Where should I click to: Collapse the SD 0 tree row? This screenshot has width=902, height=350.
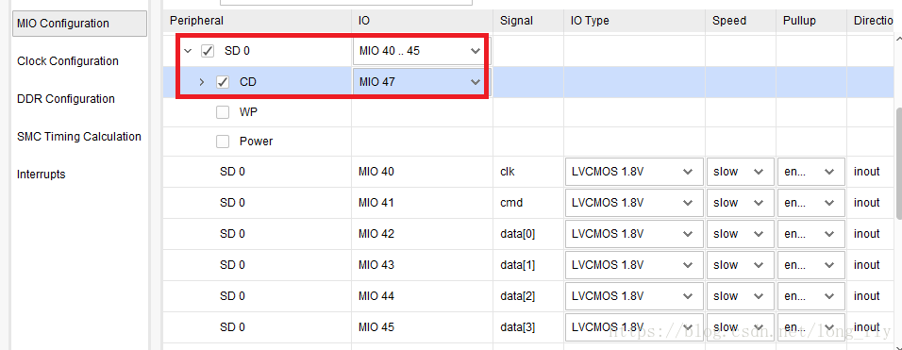pyautogui.click(x=188, y=51)
